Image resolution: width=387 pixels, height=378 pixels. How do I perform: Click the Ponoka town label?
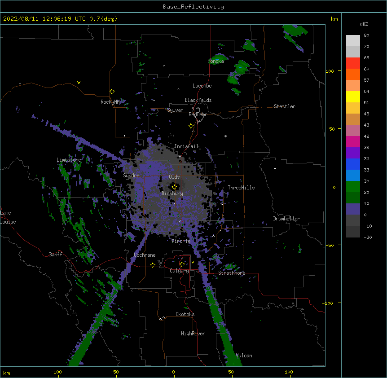pyautogui.click(x=215, y=61)
